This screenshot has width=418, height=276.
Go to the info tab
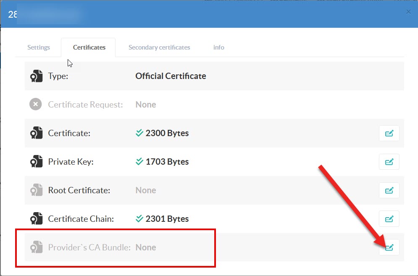tap(218, 47)
